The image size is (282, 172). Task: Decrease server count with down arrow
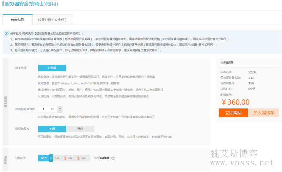pyautogui.click(x=60, y=111)
